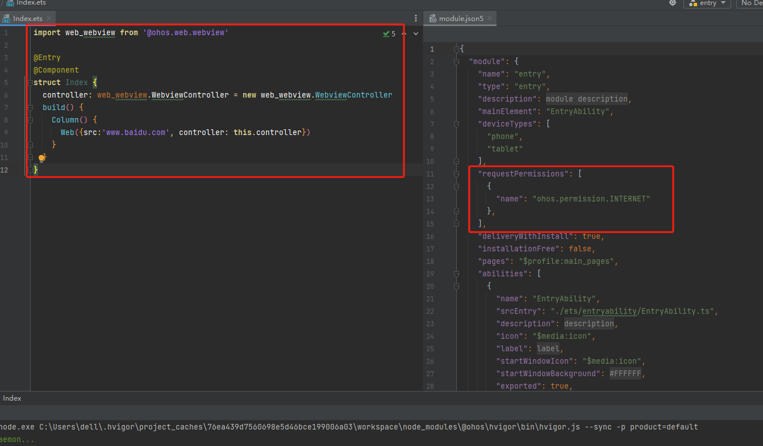Collapse the "module" object fold
Screen dimensions: 763x446
pos(456,62)
